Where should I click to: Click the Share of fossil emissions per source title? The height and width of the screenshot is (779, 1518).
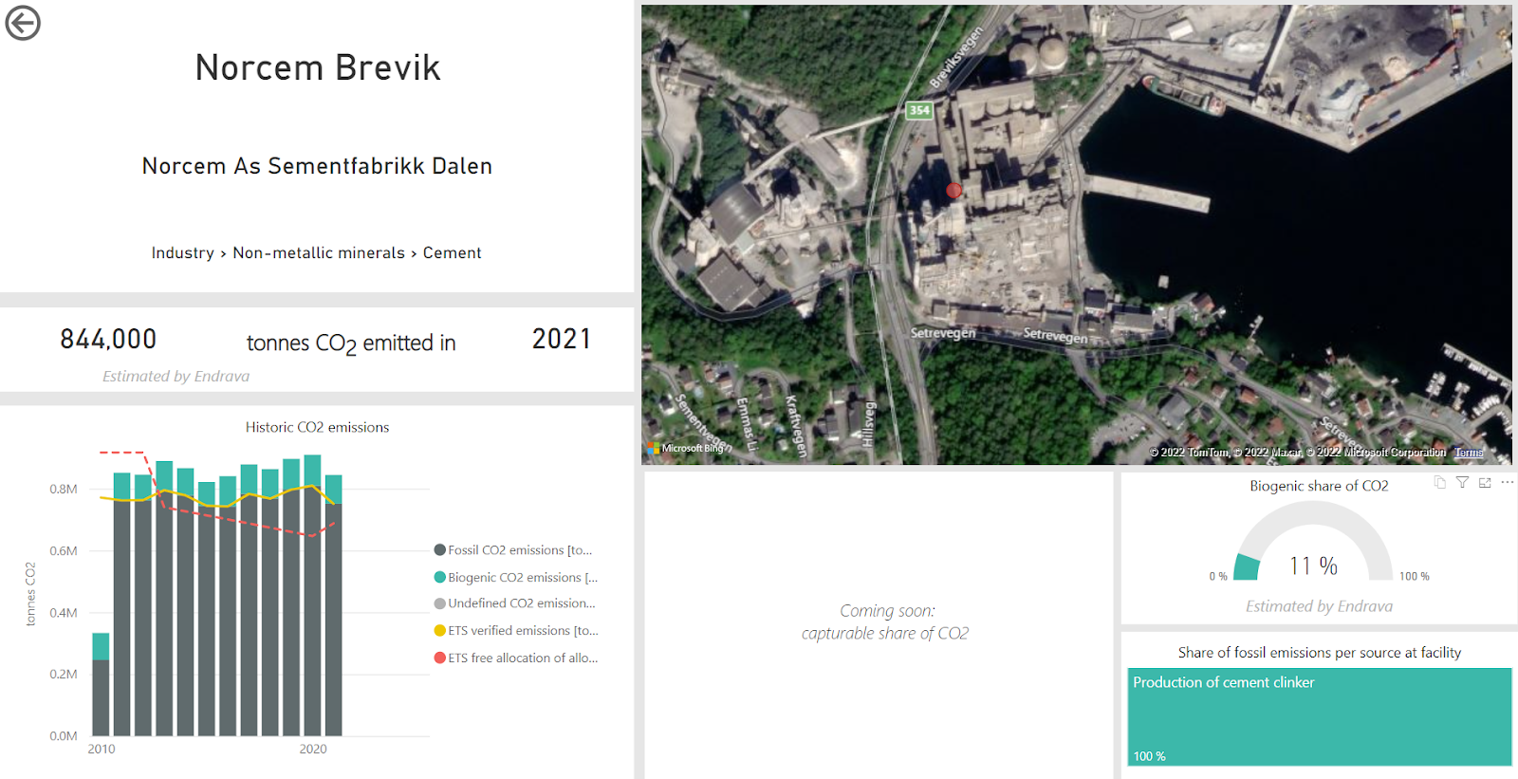pos(1319,653)
